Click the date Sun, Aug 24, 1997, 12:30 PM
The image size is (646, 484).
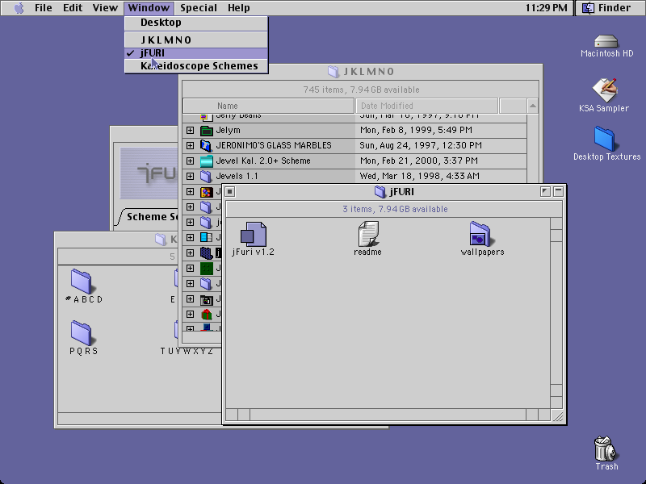click(x=421, y=146)
